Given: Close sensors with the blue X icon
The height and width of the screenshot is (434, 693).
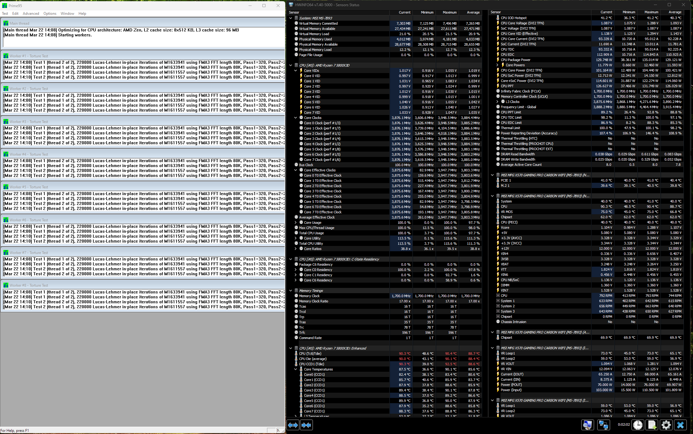Looking at the screenshot, I should pyautogui.click(x=681, y=425).
